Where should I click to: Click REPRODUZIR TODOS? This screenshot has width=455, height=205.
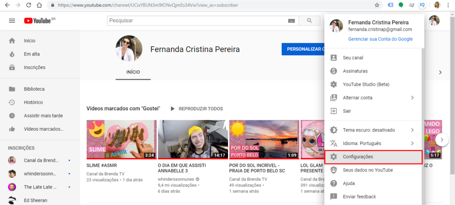[197, 109]
